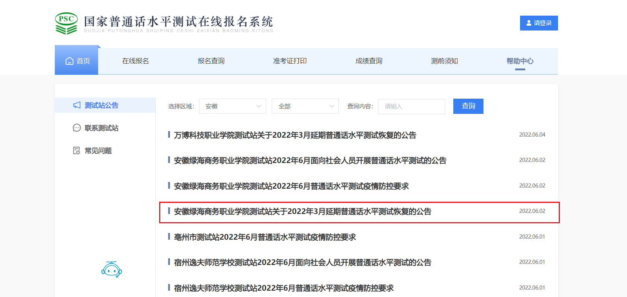Open the 帮助中心 tab
Screen dimensions: 627x297
pos(520,61)
